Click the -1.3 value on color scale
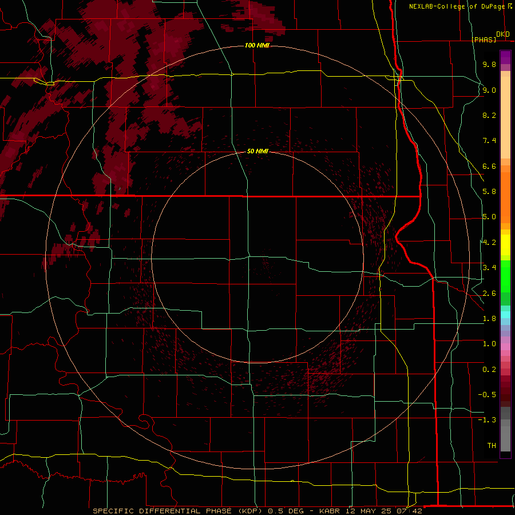Image resolution: width=515 pixels, height=515 pixels. click(487, 420)
